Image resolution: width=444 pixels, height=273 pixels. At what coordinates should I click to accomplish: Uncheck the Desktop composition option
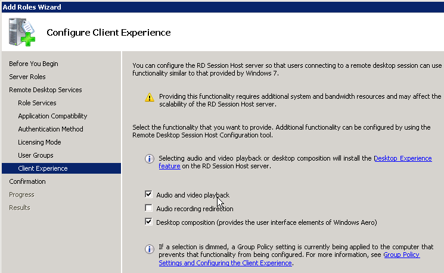[x=148, y=222]
